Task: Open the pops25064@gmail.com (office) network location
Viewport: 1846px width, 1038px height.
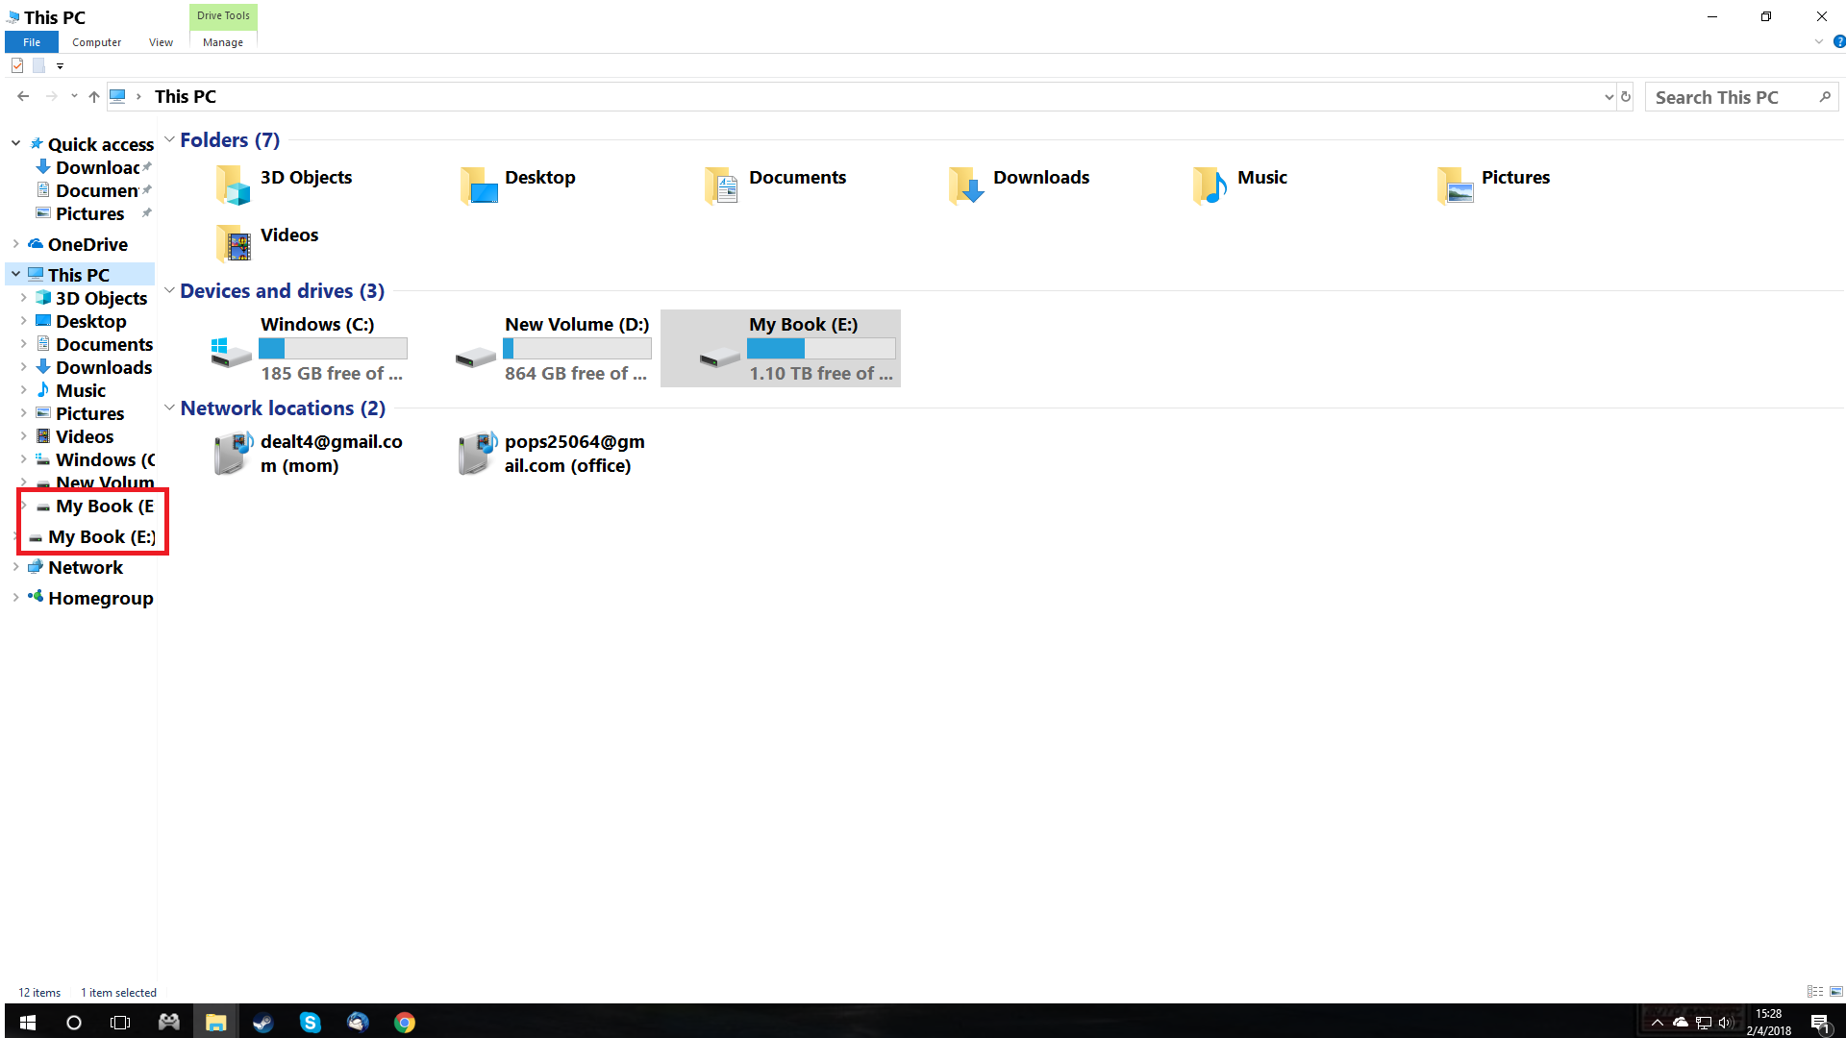Action: (x=477, y=454)
